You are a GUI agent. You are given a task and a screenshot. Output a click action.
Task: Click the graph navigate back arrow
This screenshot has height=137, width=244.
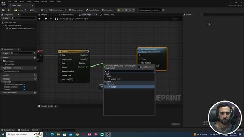[x=46, y=19]
